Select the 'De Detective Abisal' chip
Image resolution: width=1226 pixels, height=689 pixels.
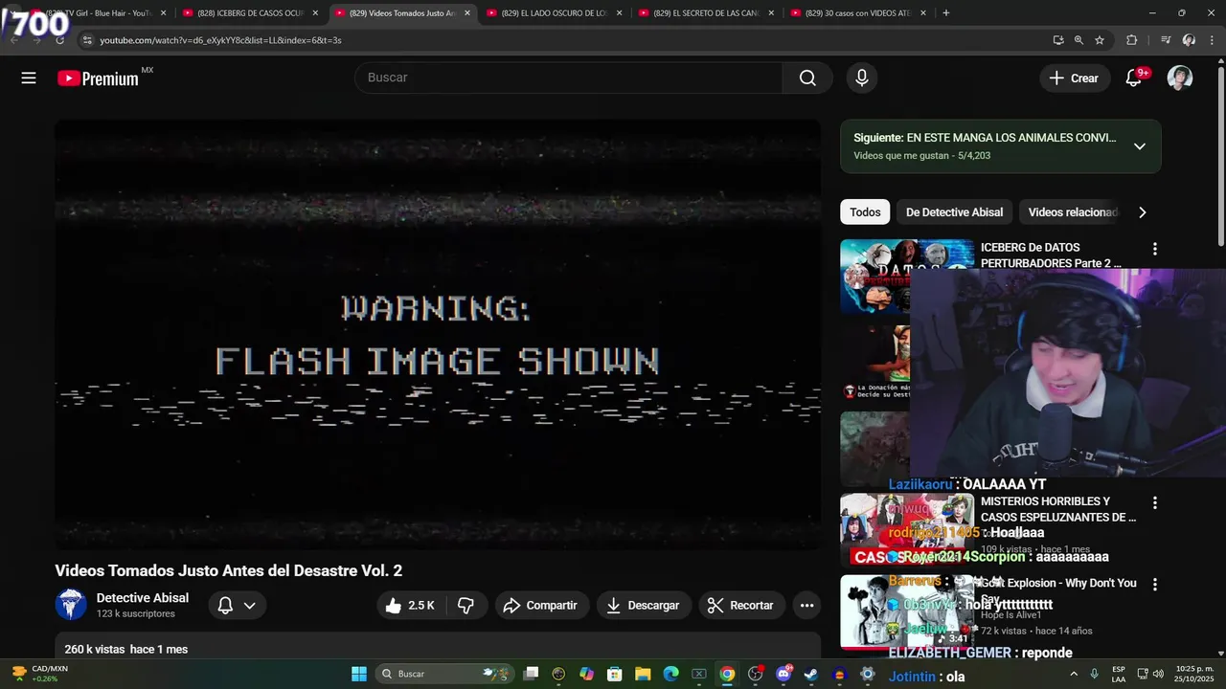(x=954, y=212)
